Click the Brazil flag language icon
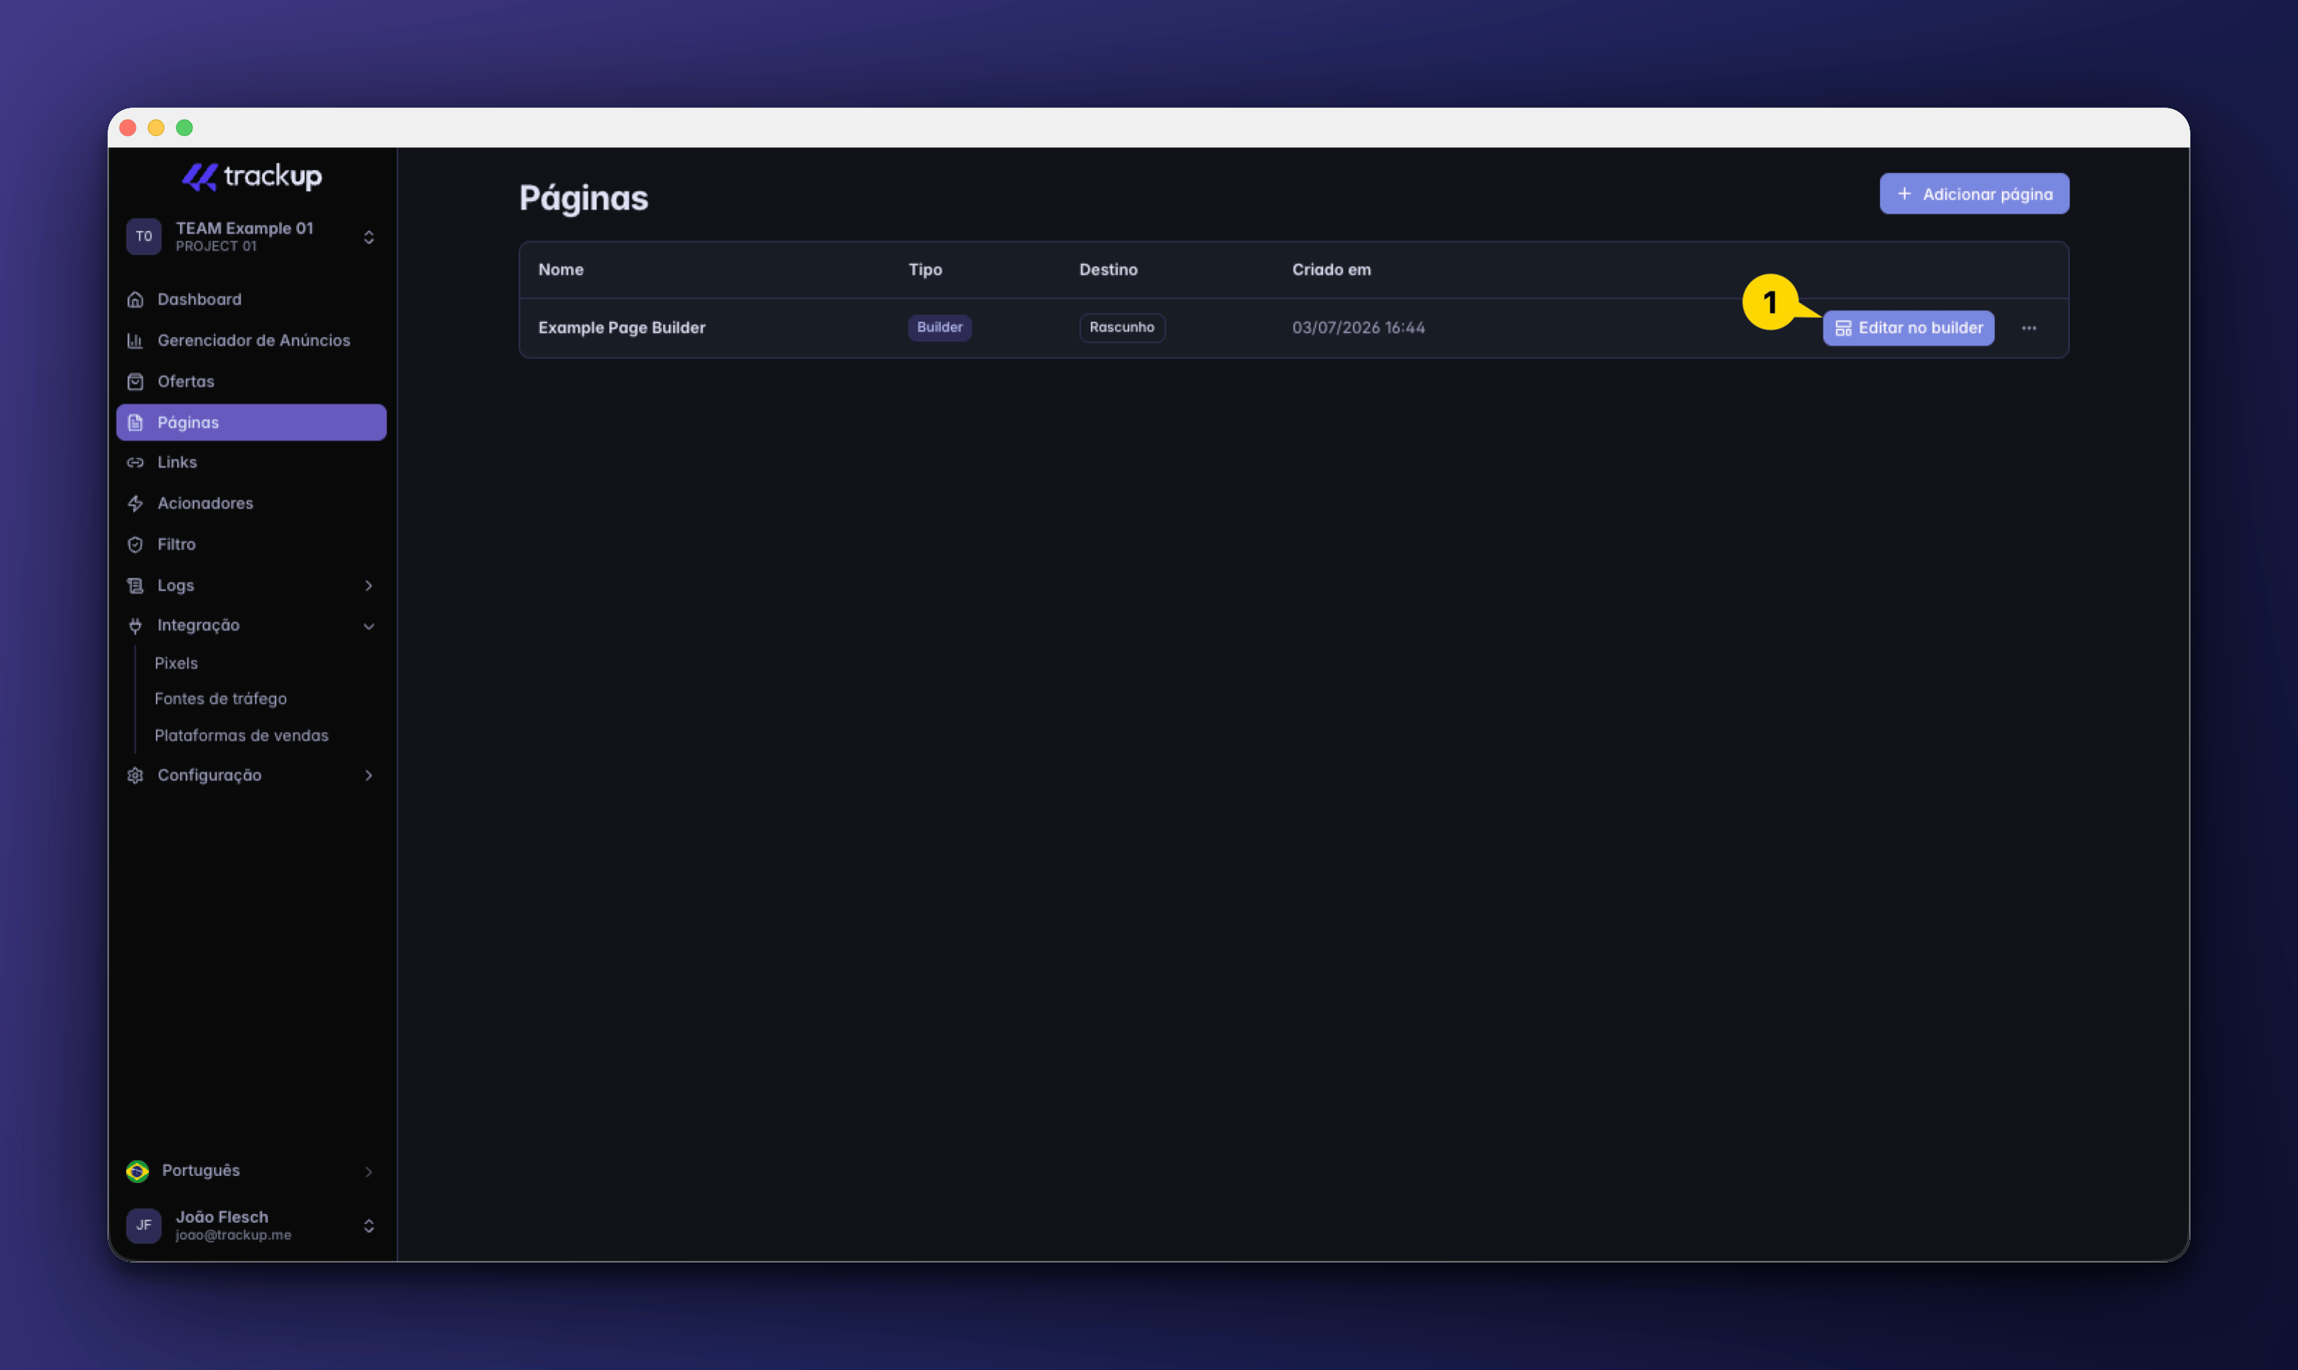 pos(137,1170)
